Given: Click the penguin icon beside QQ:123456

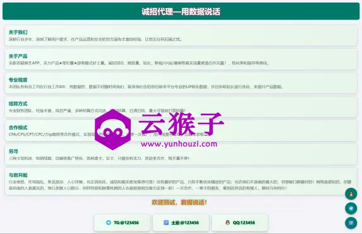Looking at the screenshot, I should [x=227, y=223].
